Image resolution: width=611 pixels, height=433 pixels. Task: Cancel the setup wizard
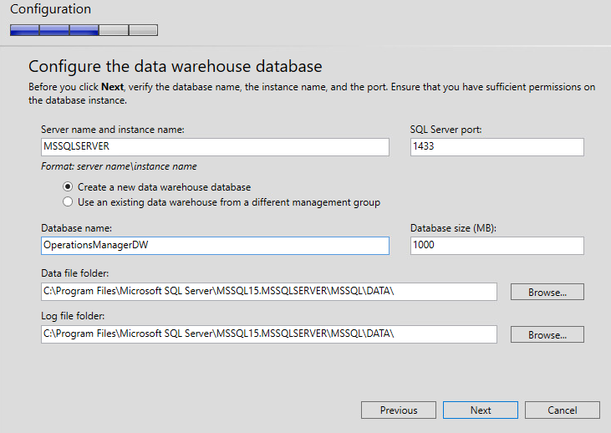[563, 410]
